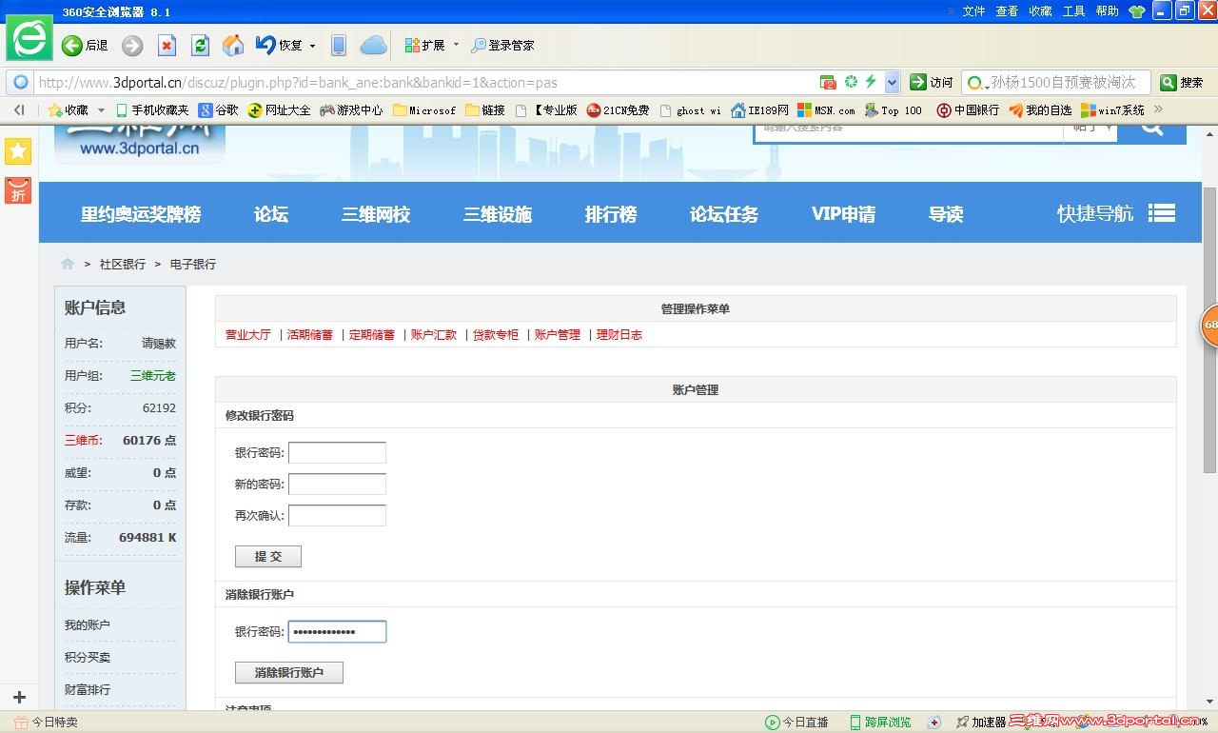Open the IE189网 bookmark
The height and width of the screenshot is (733, 1218).
point(759,110)
